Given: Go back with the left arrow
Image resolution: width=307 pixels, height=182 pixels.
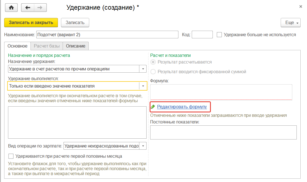Looking at the screenshot, I should (28, 7).
